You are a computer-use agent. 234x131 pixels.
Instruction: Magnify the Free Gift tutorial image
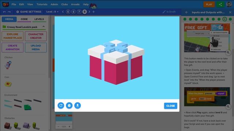(228, 52)
